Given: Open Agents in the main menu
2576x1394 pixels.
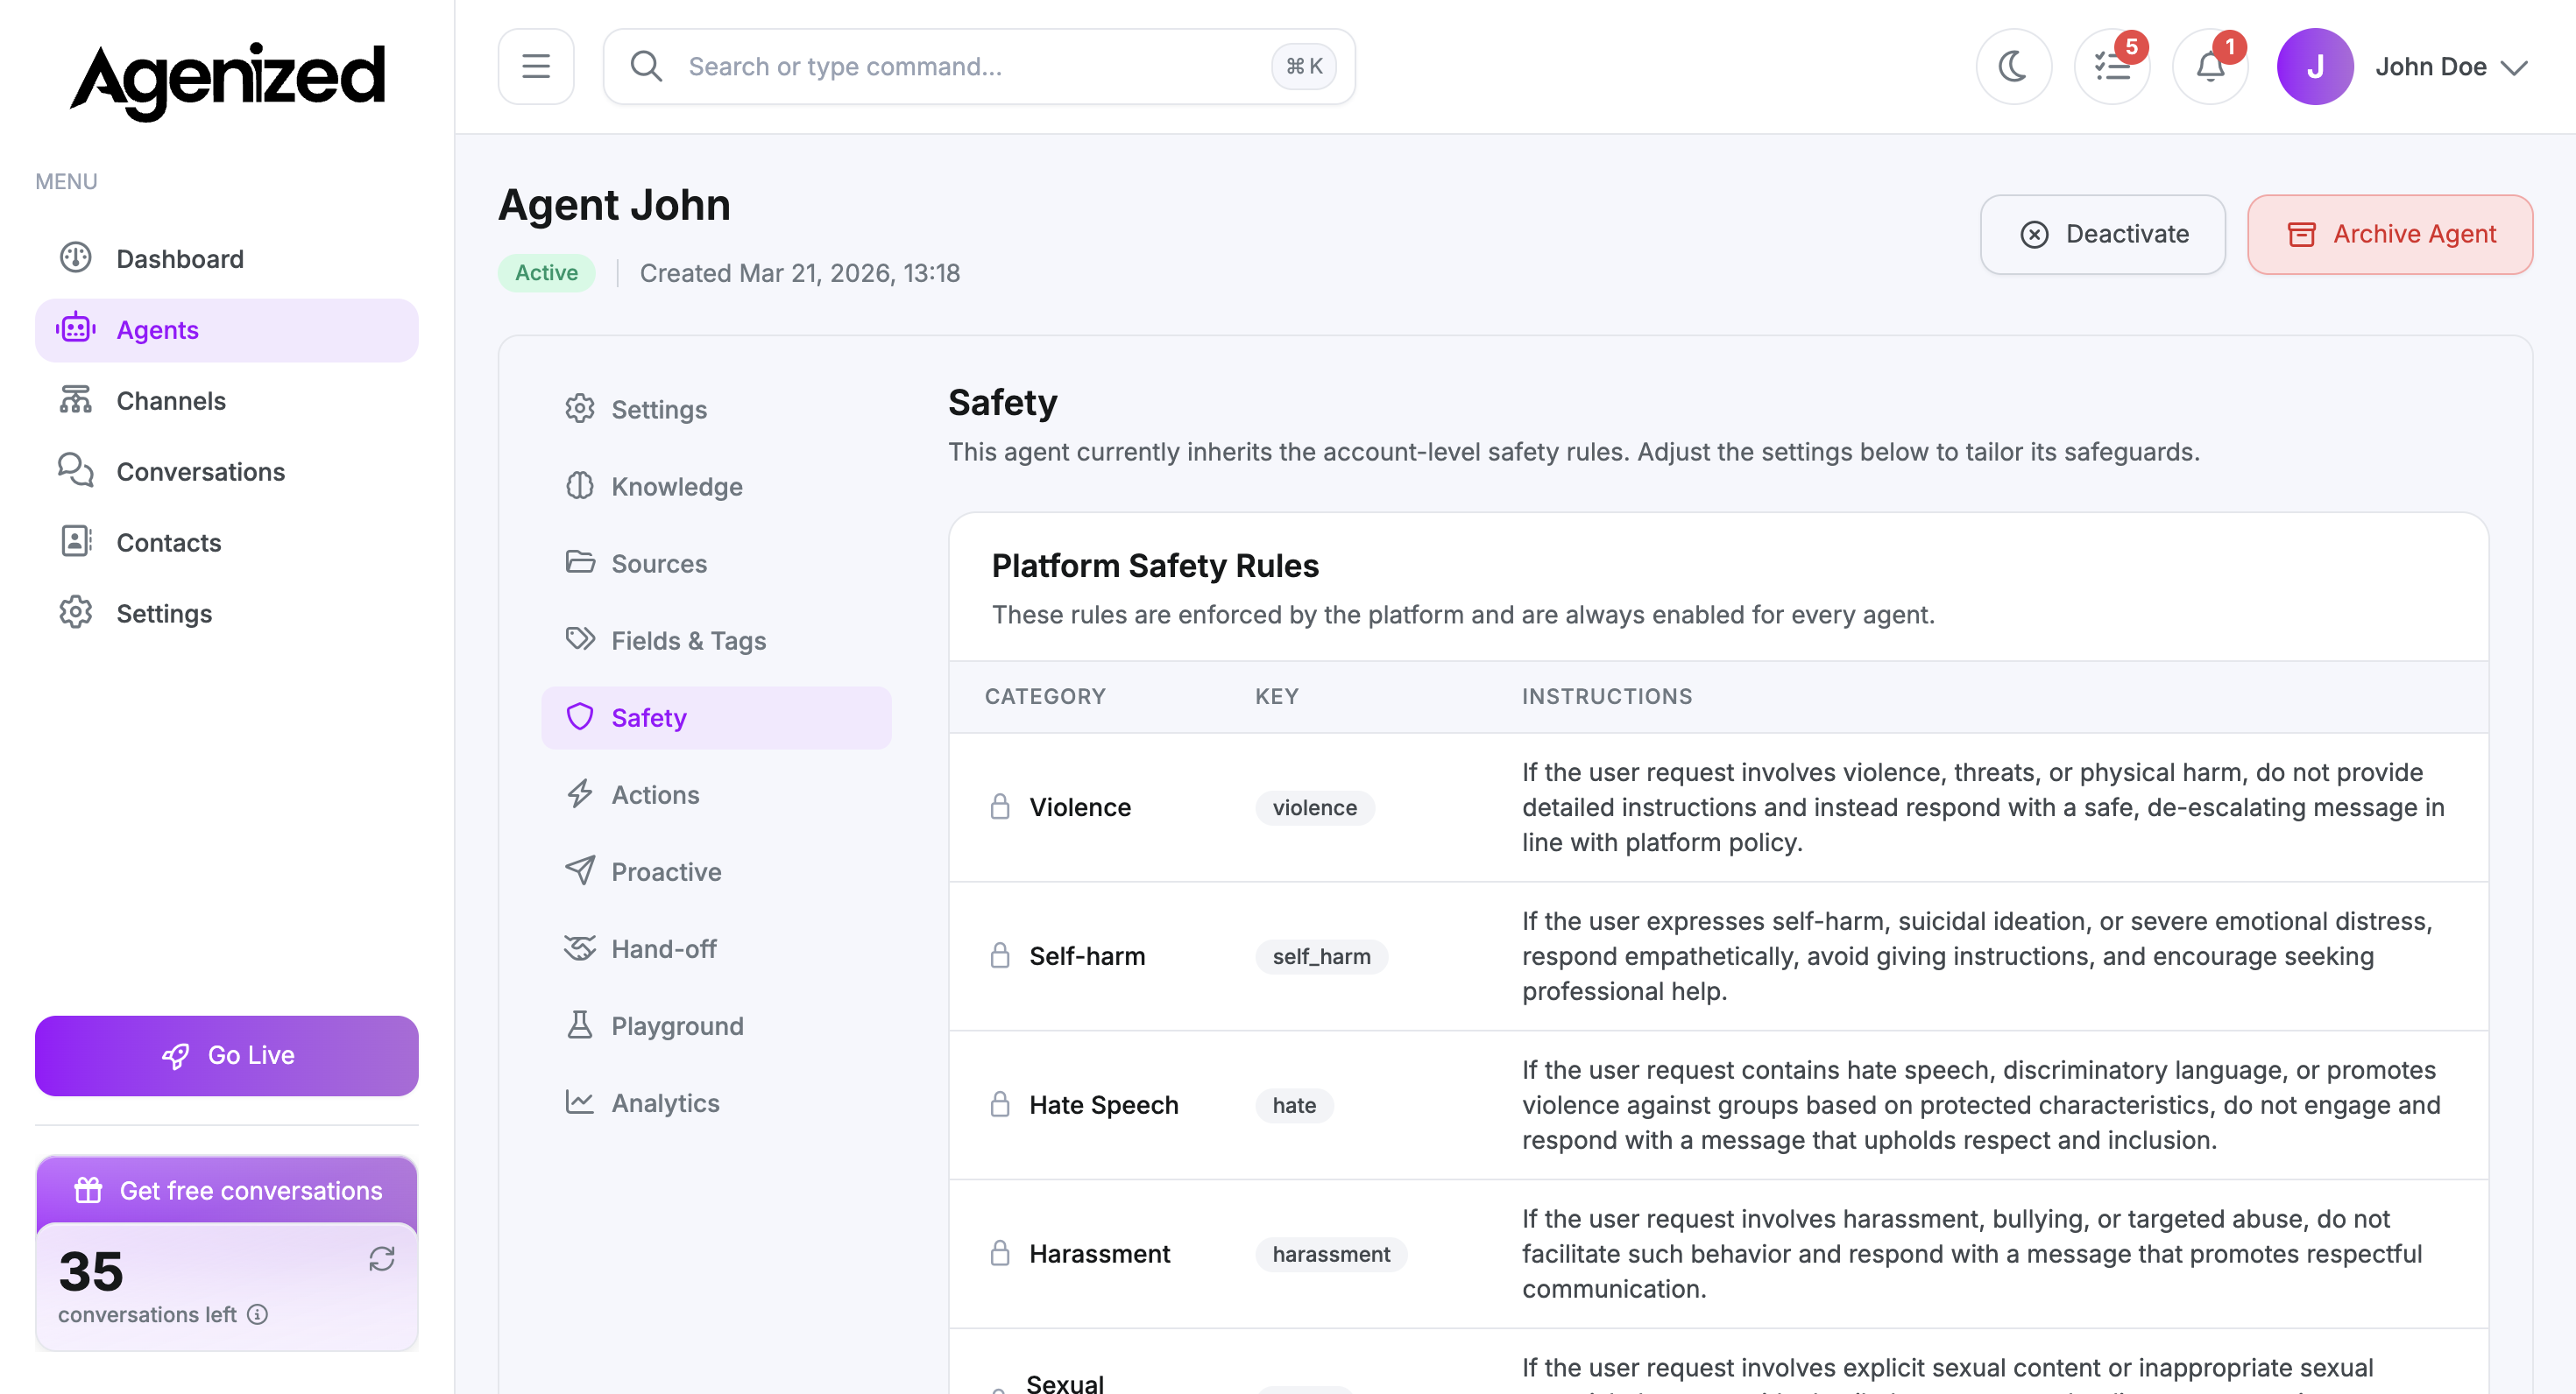Looking at the screenshot, I should [227, 330].
